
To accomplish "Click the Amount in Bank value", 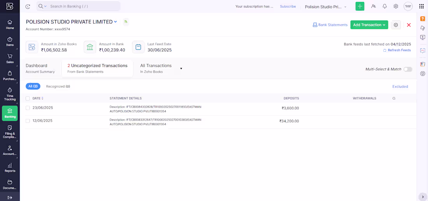I will click(112, 50).
